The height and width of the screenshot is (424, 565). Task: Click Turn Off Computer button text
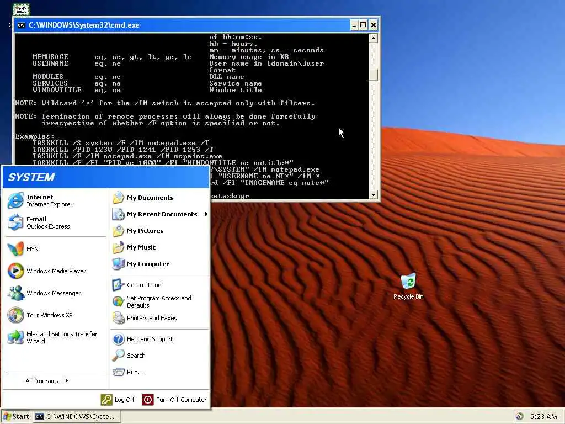tap(181, 400)
